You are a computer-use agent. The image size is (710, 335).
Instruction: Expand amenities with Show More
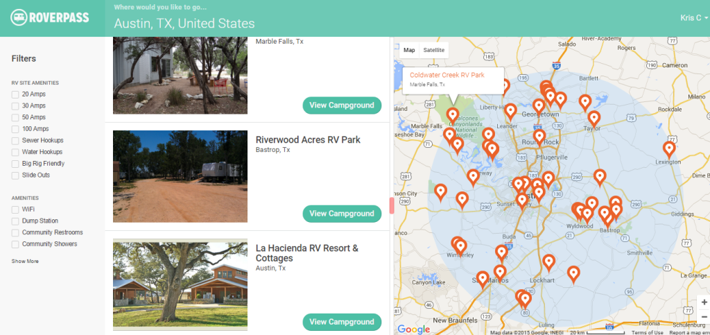(25, 261)
